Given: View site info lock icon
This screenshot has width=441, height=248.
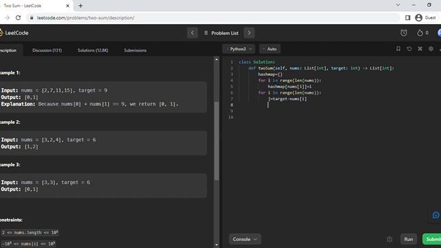Looking at the screenshot, I should 32,18.
